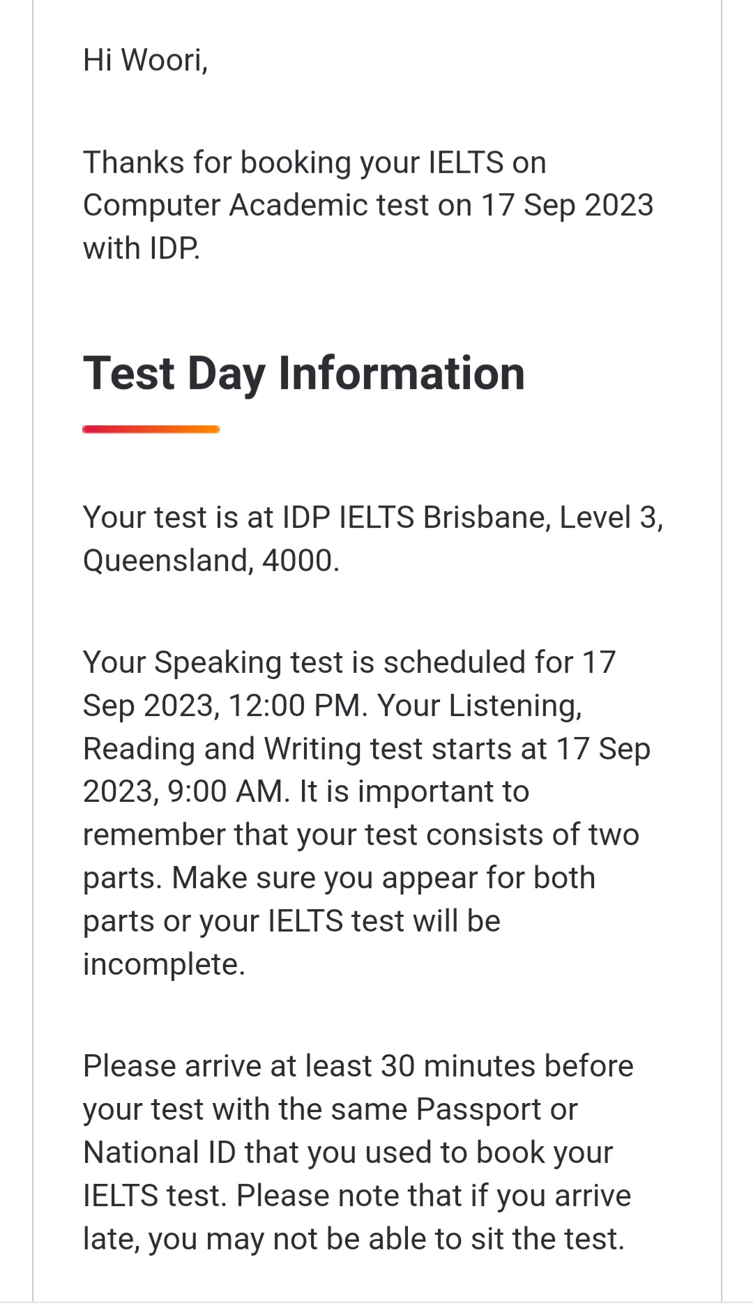Image resolution: width=753 pixels, height=1308 pixels.
Task: Click the 'Make sure you appear for both' sentence
Action: tap(383, 879)
